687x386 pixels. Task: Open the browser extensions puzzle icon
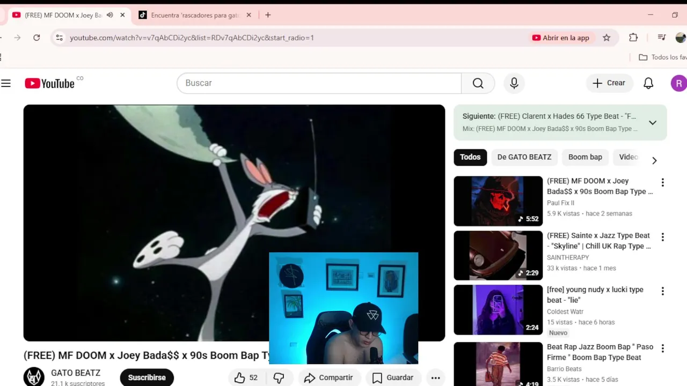pos(633,38)
